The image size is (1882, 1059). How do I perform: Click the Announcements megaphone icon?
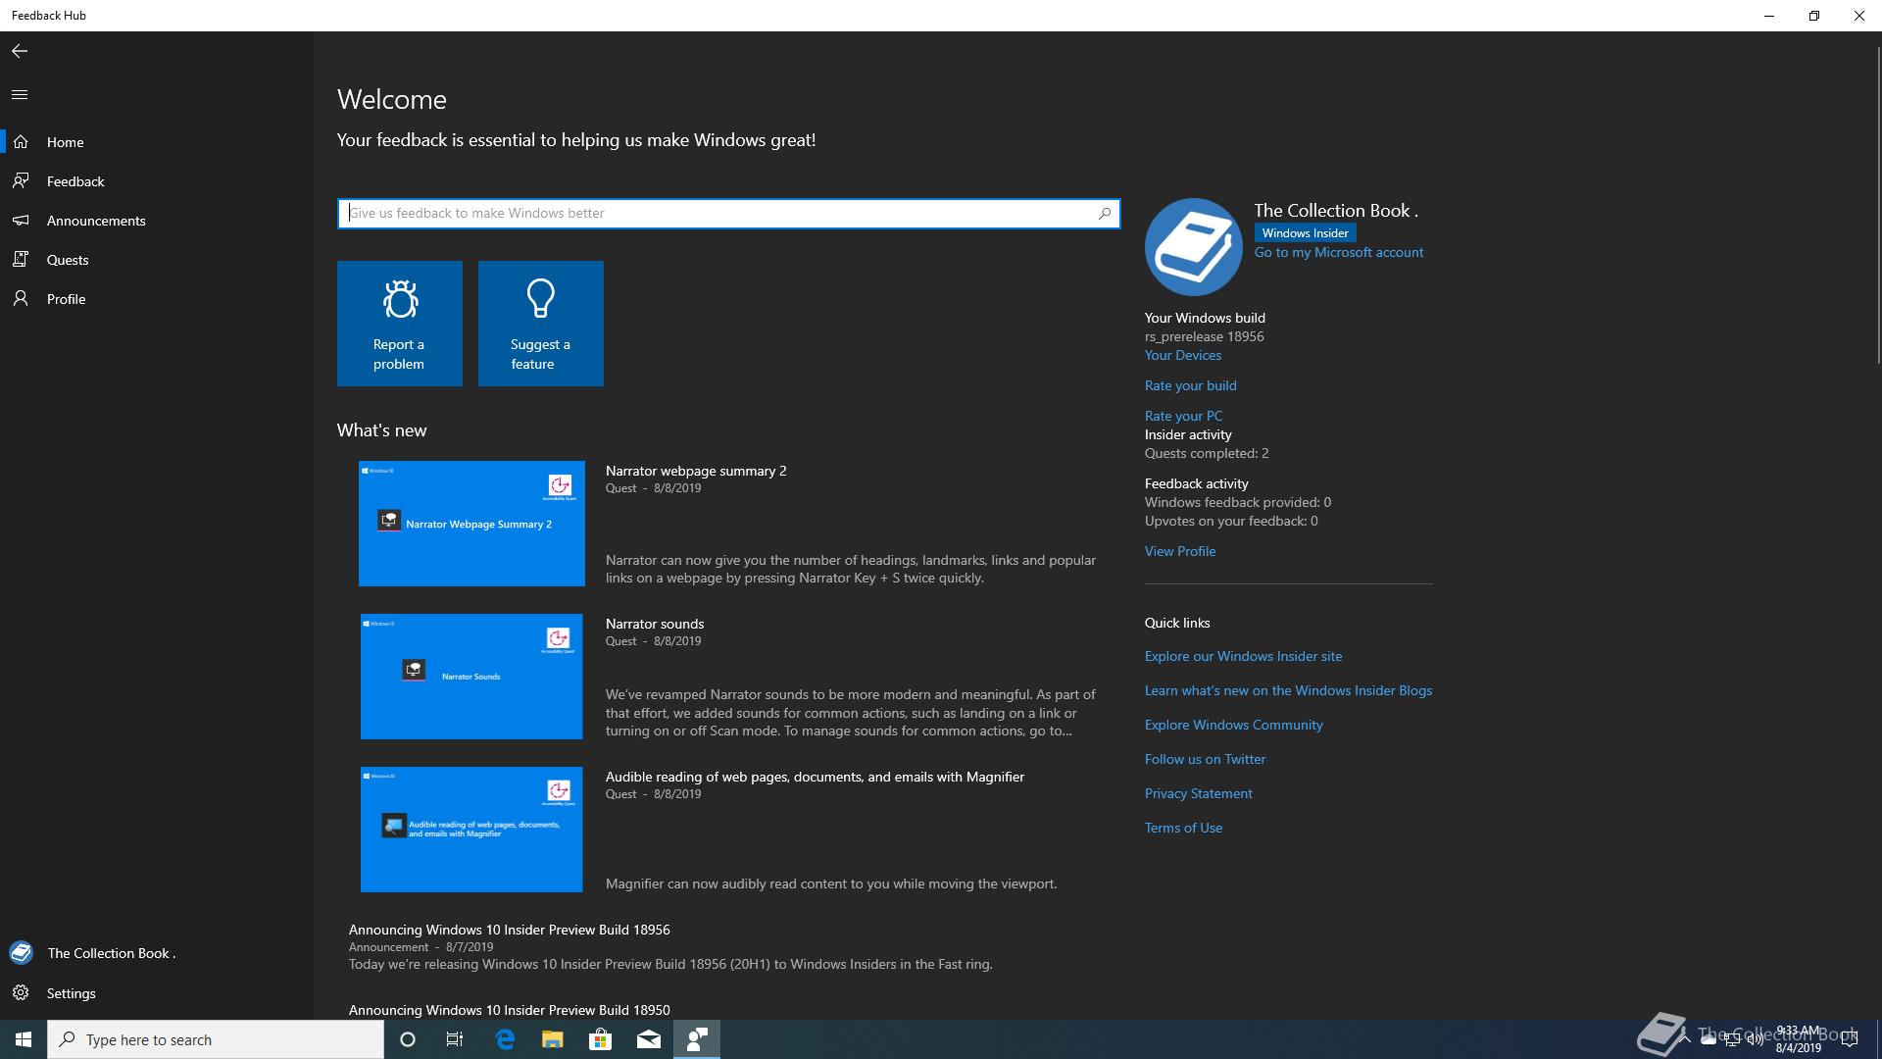21,221
